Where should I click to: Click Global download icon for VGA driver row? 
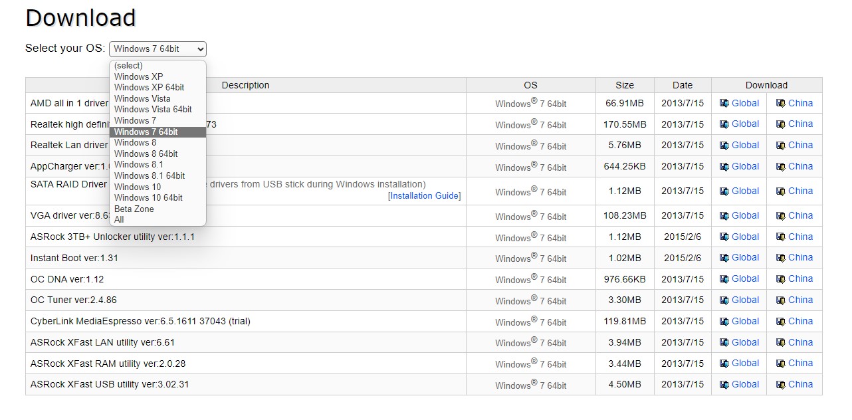724,216
